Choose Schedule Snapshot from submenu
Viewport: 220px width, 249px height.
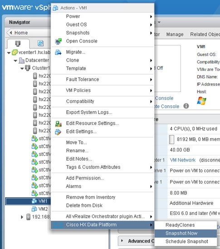tap(186, 242)
